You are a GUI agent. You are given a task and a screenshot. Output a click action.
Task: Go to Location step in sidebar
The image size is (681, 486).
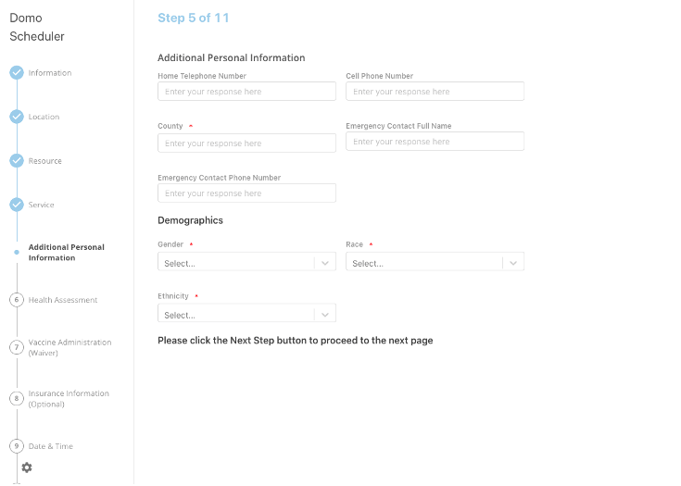[44, 117]
